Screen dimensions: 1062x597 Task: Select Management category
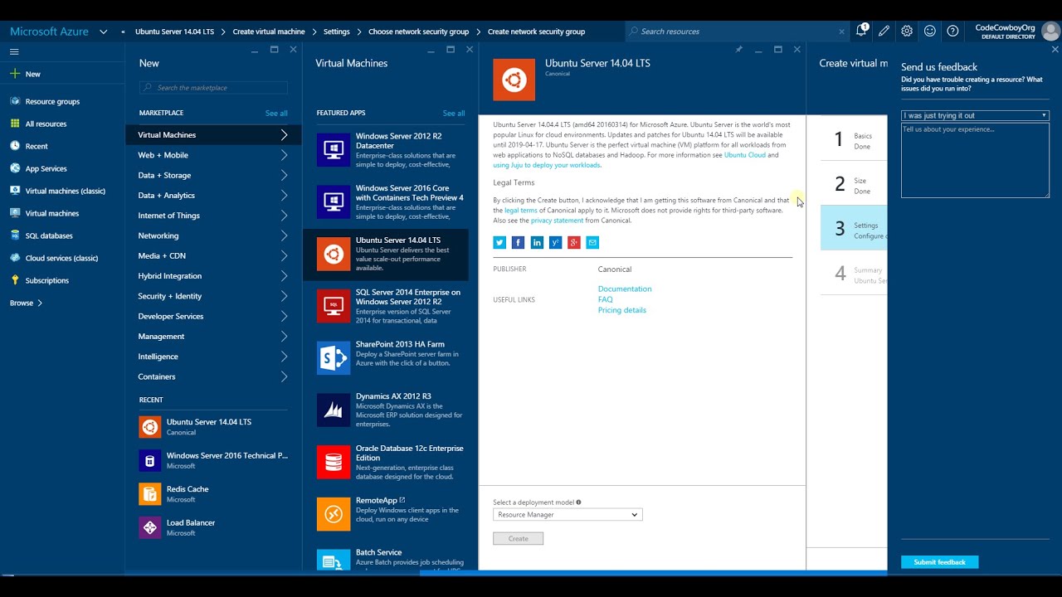click(x=213, y=337)
